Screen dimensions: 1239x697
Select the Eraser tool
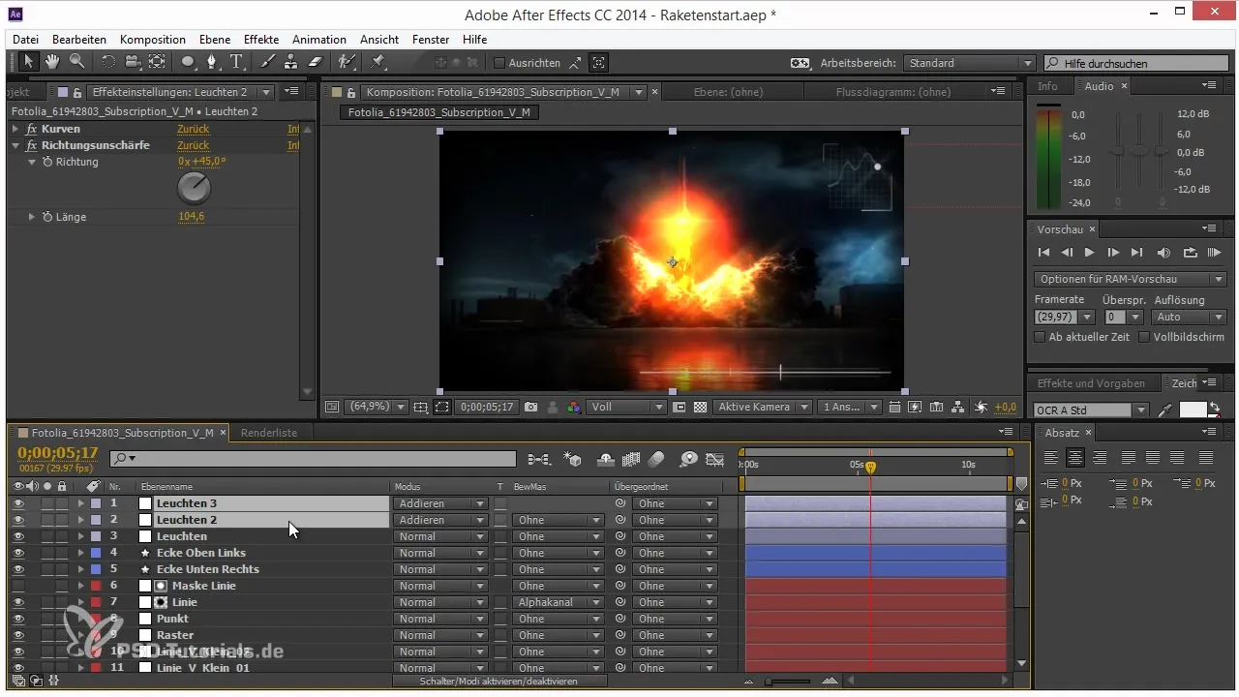[x=315, y=62]
